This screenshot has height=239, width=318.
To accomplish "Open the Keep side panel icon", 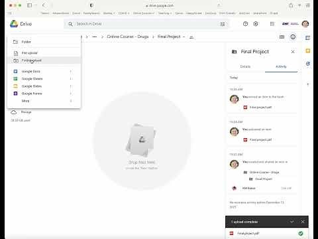I will coord(308,51).
